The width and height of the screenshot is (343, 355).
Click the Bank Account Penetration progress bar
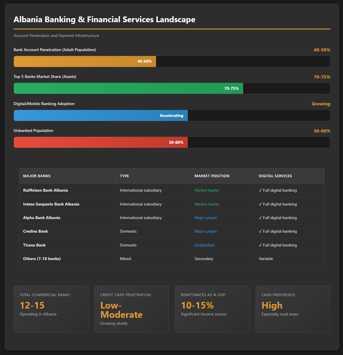(x=85, y=61)
